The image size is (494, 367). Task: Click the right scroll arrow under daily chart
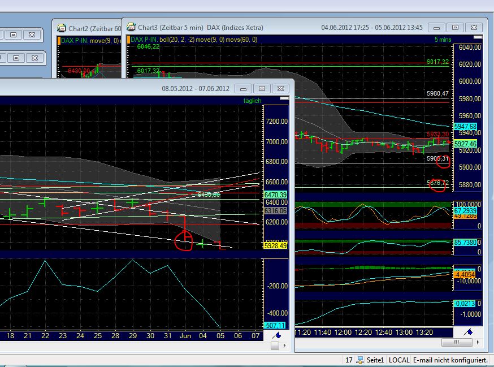coord(284,346)
